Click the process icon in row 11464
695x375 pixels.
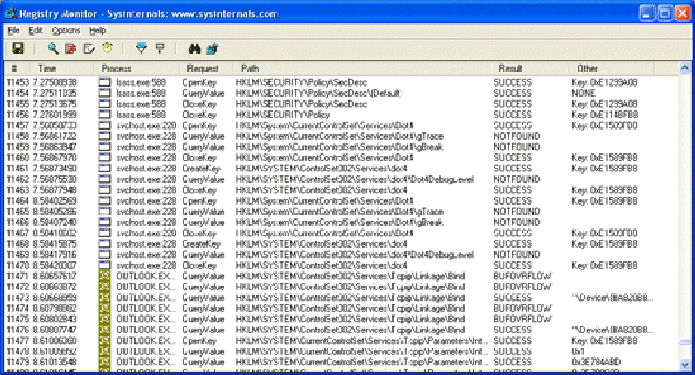point(105,201)
